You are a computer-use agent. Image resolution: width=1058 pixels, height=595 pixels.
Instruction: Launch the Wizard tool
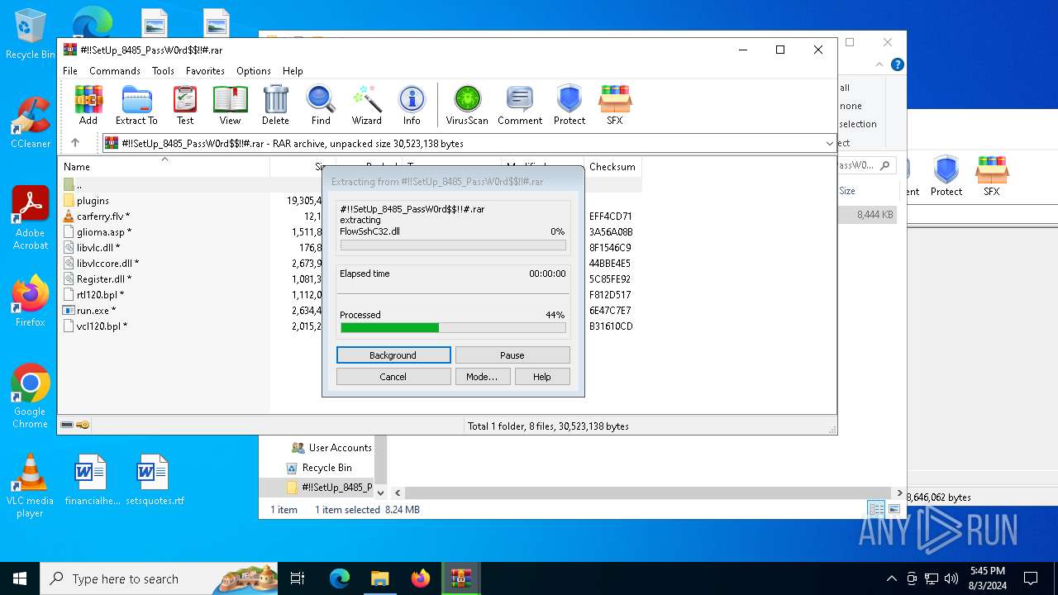point(366,105)
